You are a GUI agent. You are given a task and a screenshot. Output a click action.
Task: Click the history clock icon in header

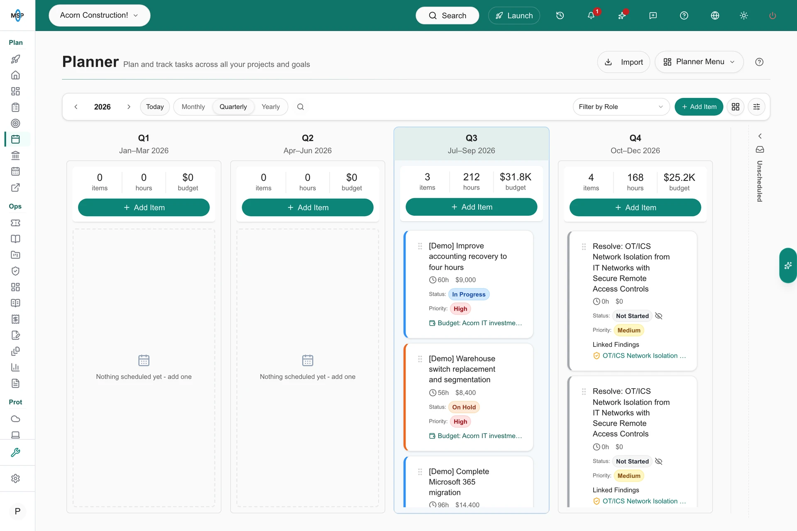[x=560, y=15]
